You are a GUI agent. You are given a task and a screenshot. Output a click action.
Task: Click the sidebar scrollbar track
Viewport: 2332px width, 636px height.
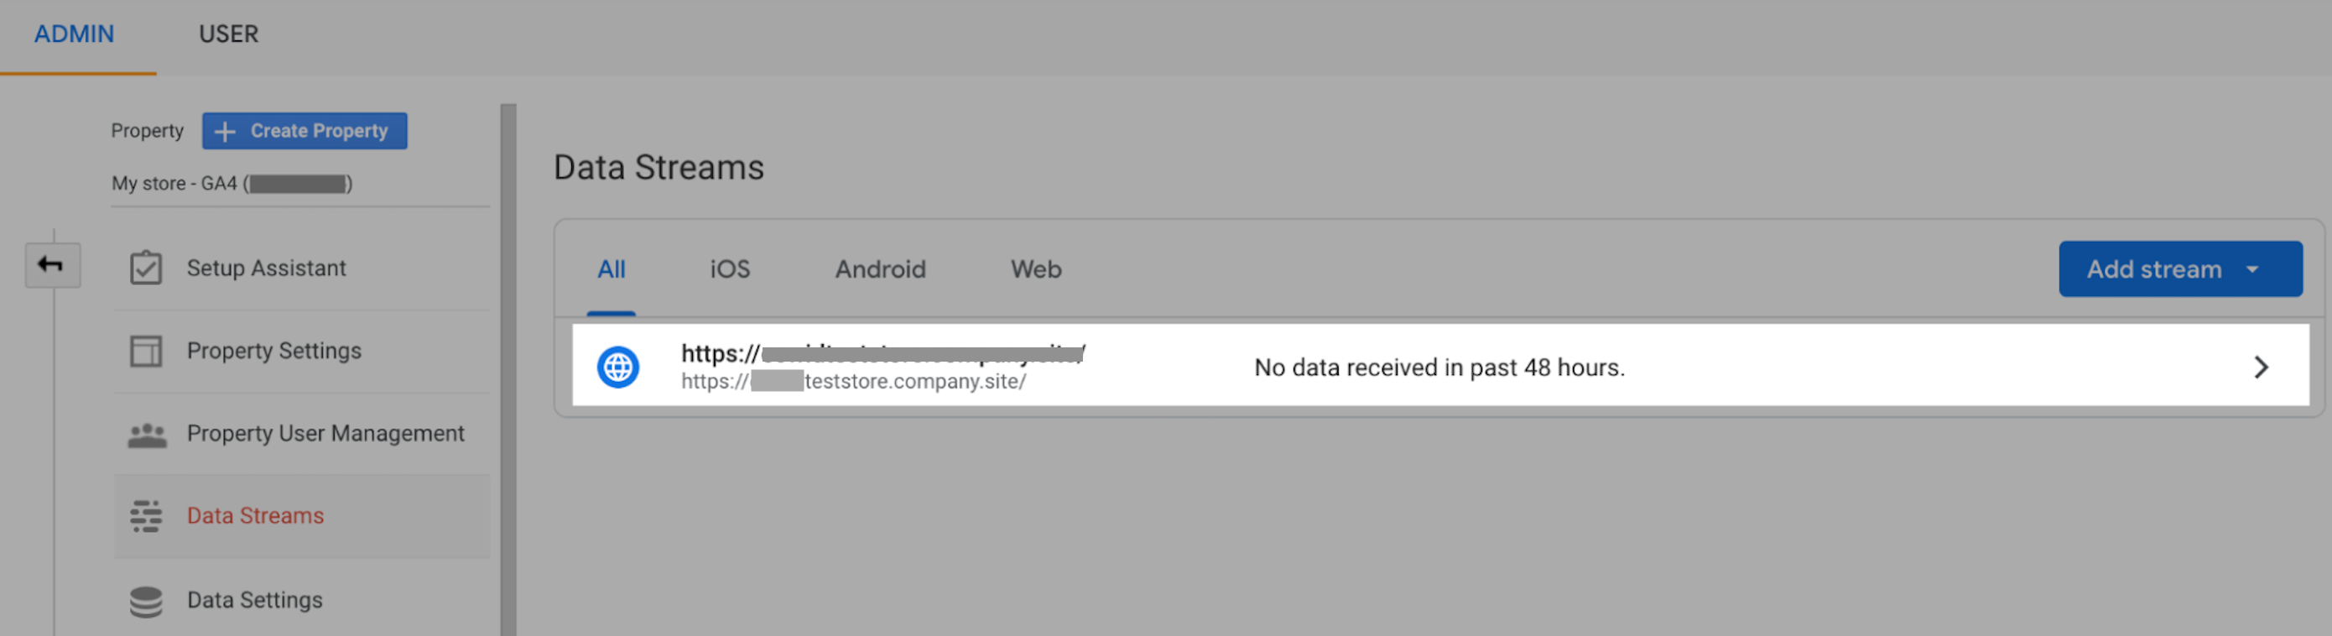point(508,362)
